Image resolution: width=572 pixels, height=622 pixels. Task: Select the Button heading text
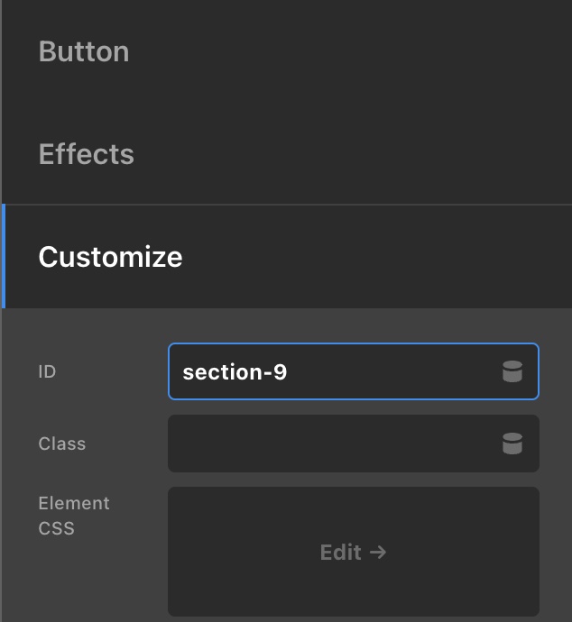pos(84,51)
